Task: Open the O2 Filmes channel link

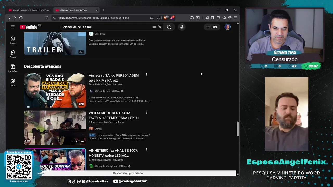Action: [100, 34]
